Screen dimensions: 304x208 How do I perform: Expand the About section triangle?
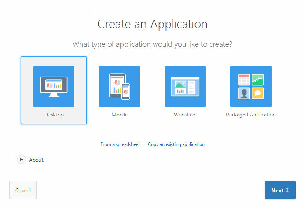click(21, 159)
